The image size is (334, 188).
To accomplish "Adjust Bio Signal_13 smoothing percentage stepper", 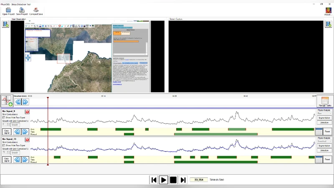I will [8, 152].
